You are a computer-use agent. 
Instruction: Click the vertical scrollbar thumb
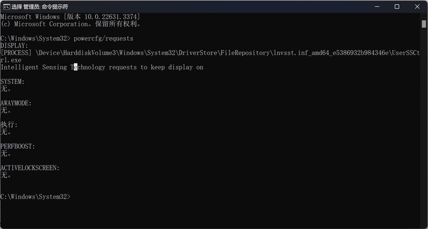coord(424,24)
